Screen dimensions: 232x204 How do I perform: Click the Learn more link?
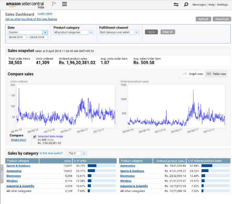[45, 14]
